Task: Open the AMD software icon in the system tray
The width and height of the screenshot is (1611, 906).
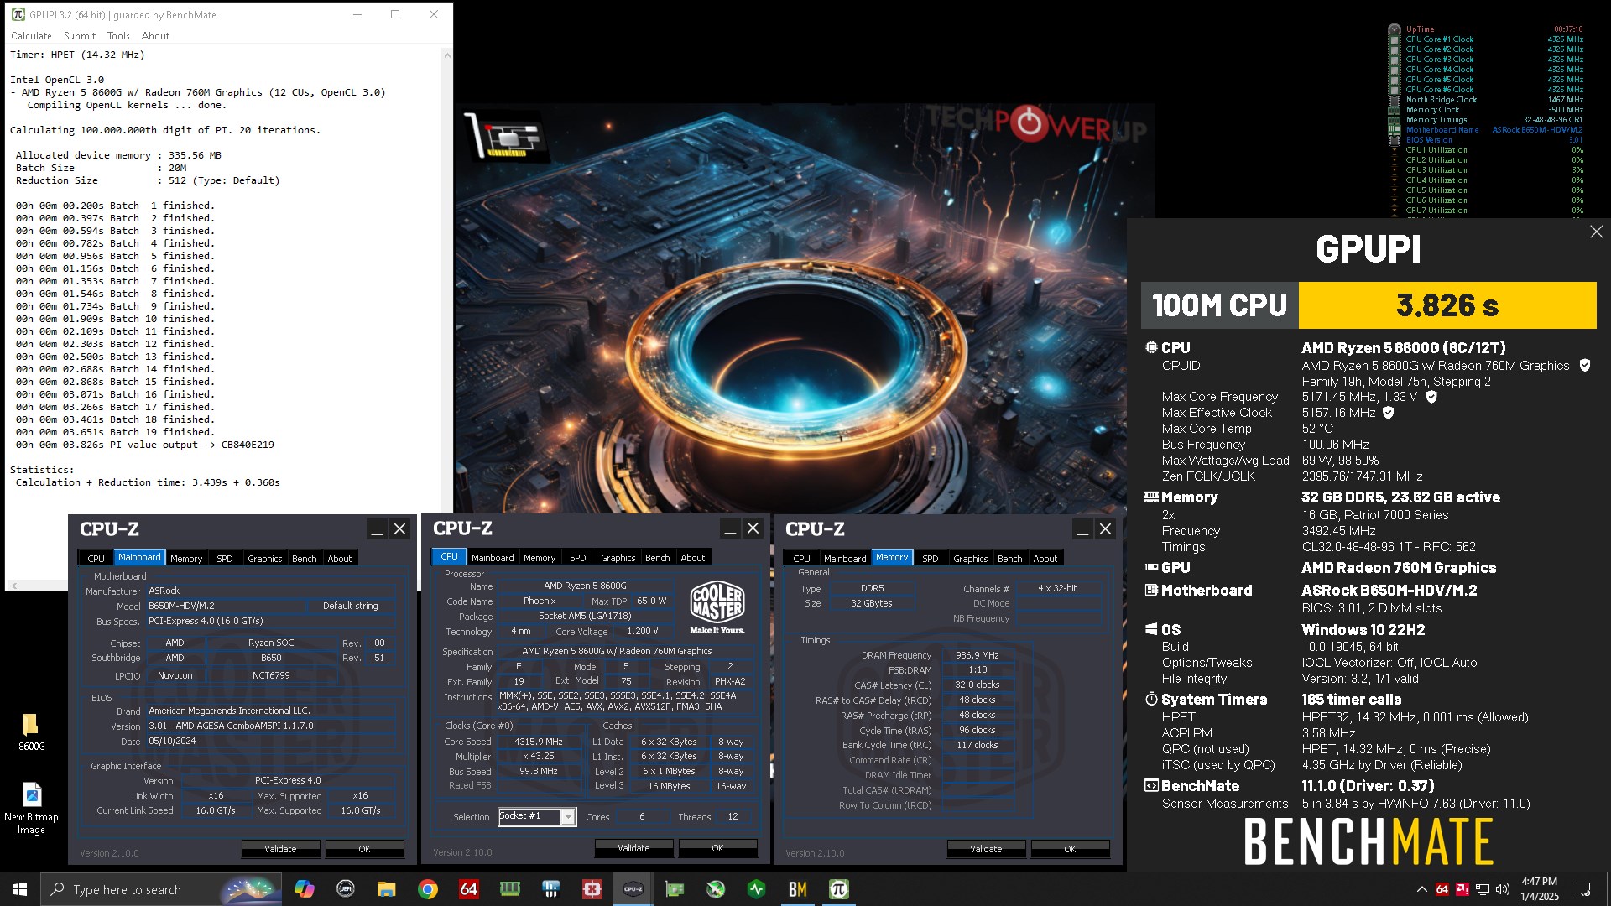Action: (1462, 889)
